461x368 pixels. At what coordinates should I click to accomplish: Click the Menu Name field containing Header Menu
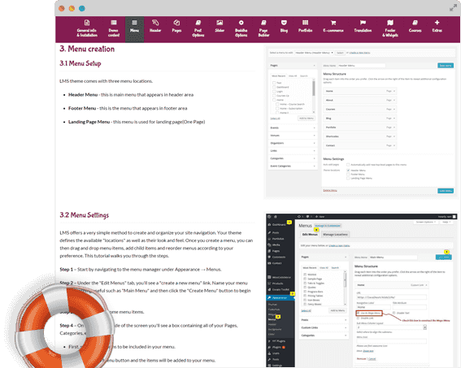coord(361,66)
